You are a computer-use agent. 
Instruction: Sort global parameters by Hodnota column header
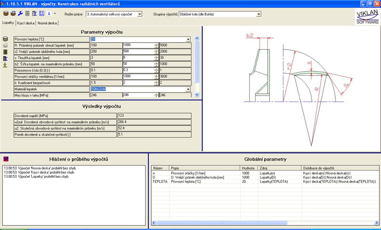pyautogui.click(x=248, y=168)
